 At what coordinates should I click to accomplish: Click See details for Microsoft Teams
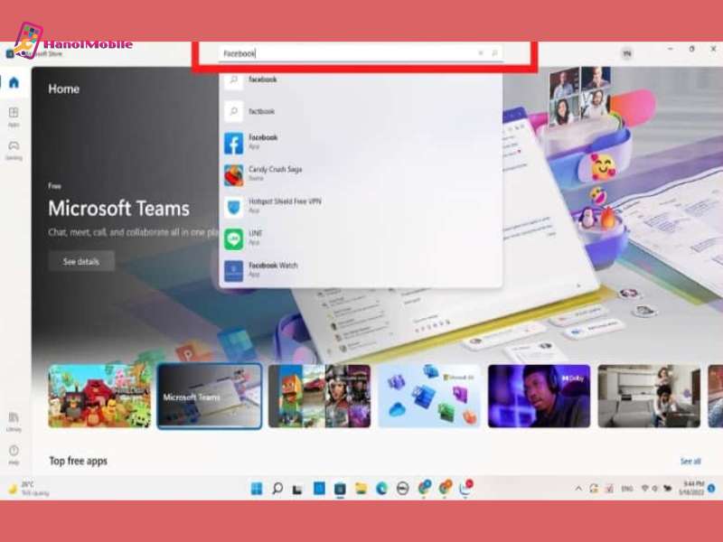(x=81, y=261)
